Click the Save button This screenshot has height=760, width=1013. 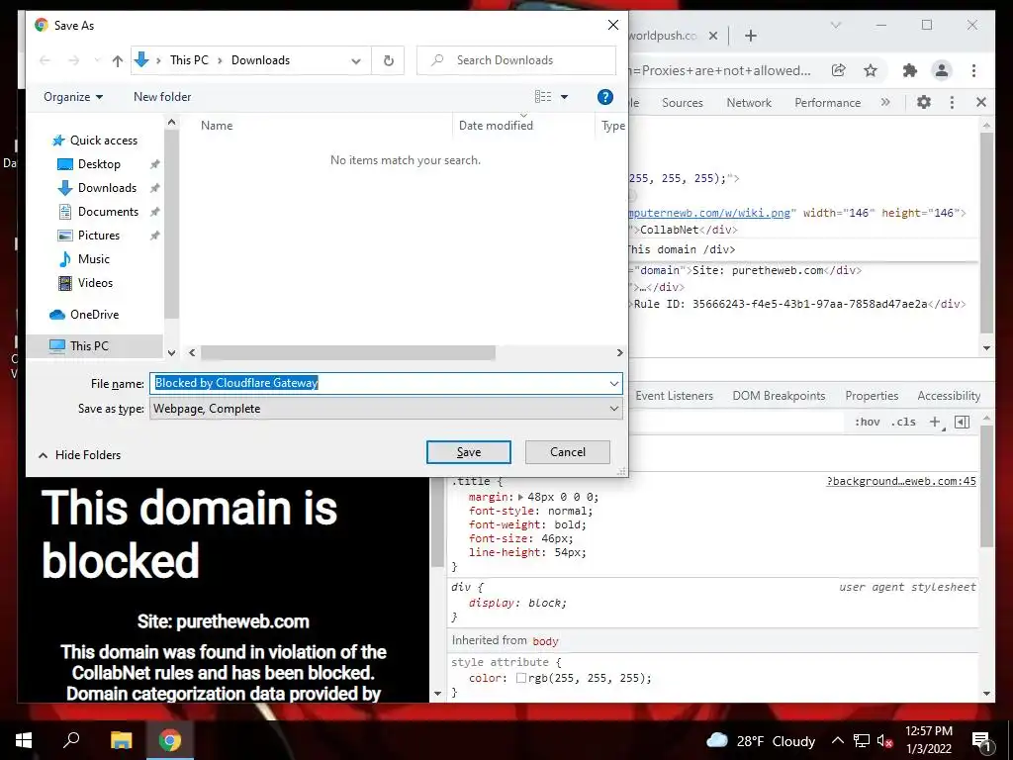(468, 452)
